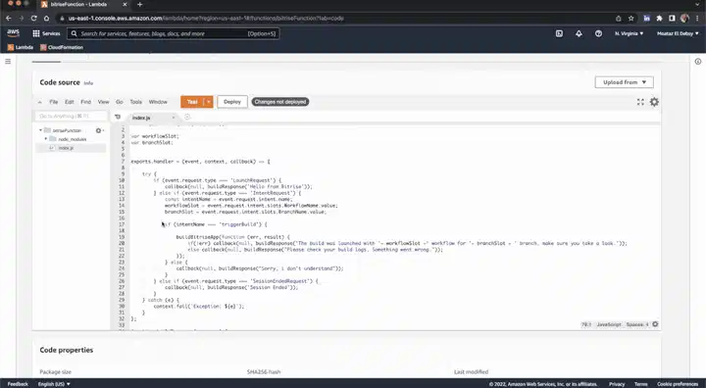This screenshot has width=706, height=388.
Task: Open the bitriseFunction folder gear options
Action: tap(99, 130)
